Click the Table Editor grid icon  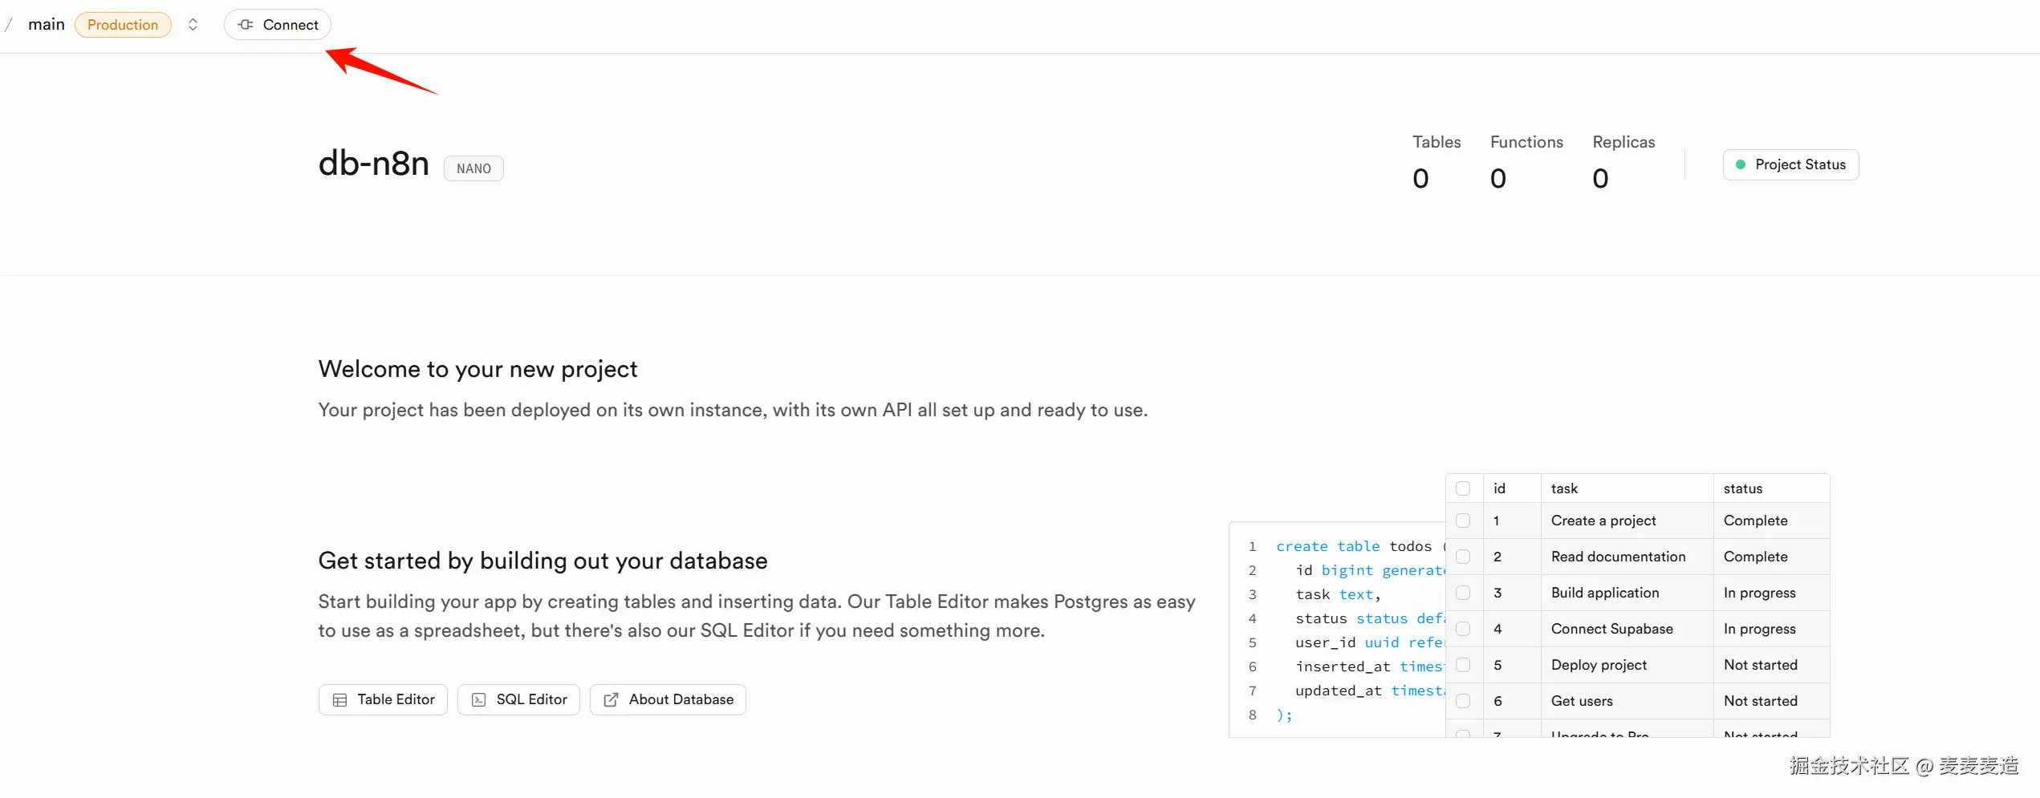340,700
